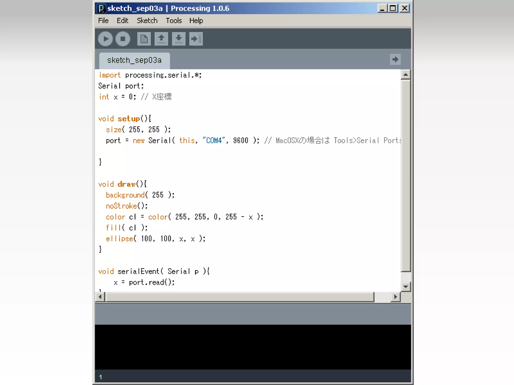The width and height of the screenshot is (514, 385).
Task: Click the Save sketch down-arrow icon
Action: [178, 39]
